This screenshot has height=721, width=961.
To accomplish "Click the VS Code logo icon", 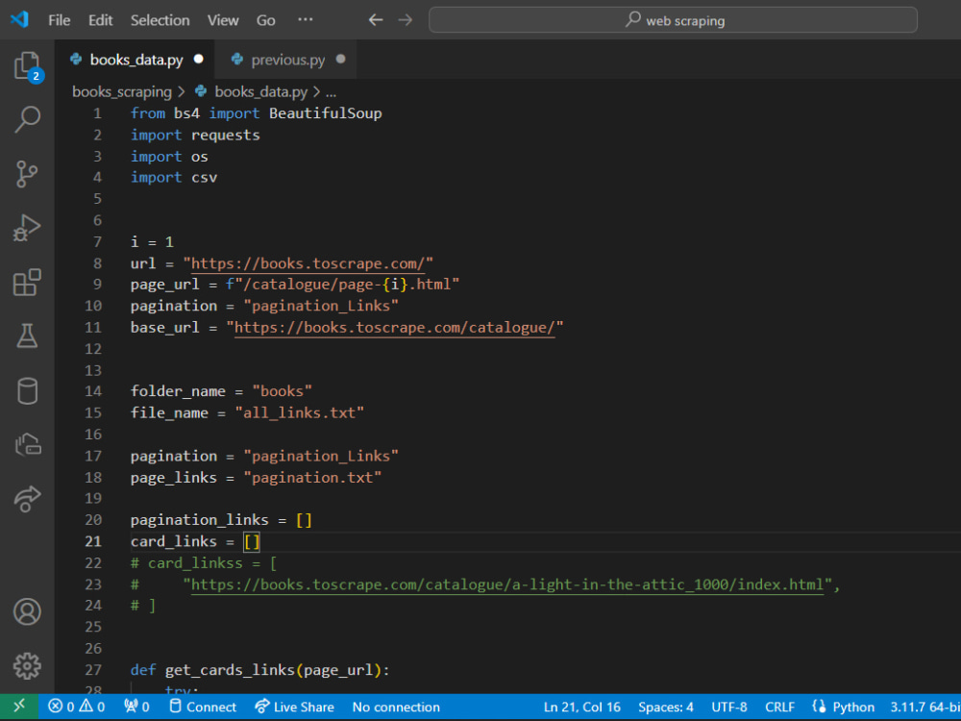I will [19, 19].
